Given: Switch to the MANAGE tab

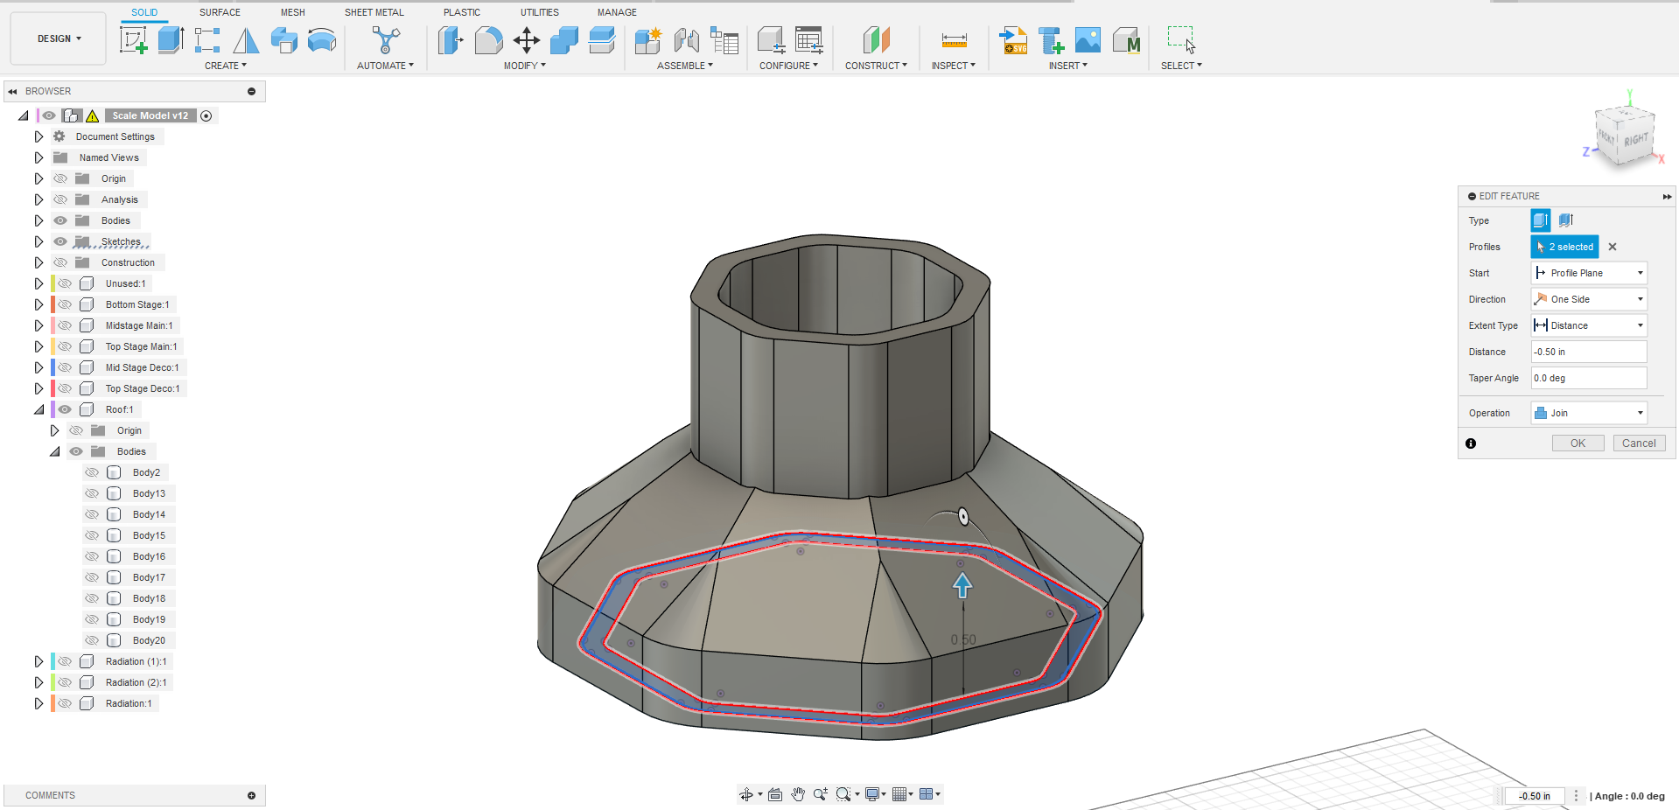Looking at the screenshot, I should [617, 12].
